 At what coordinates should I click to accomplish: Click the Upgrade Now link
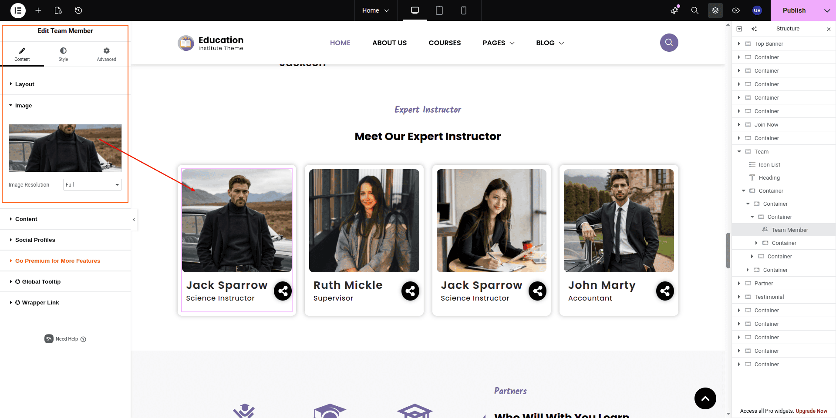coord(811,411)
